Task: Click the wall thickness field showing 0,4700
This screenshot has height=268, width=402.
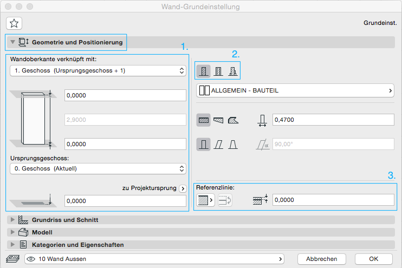Action: 333,120
